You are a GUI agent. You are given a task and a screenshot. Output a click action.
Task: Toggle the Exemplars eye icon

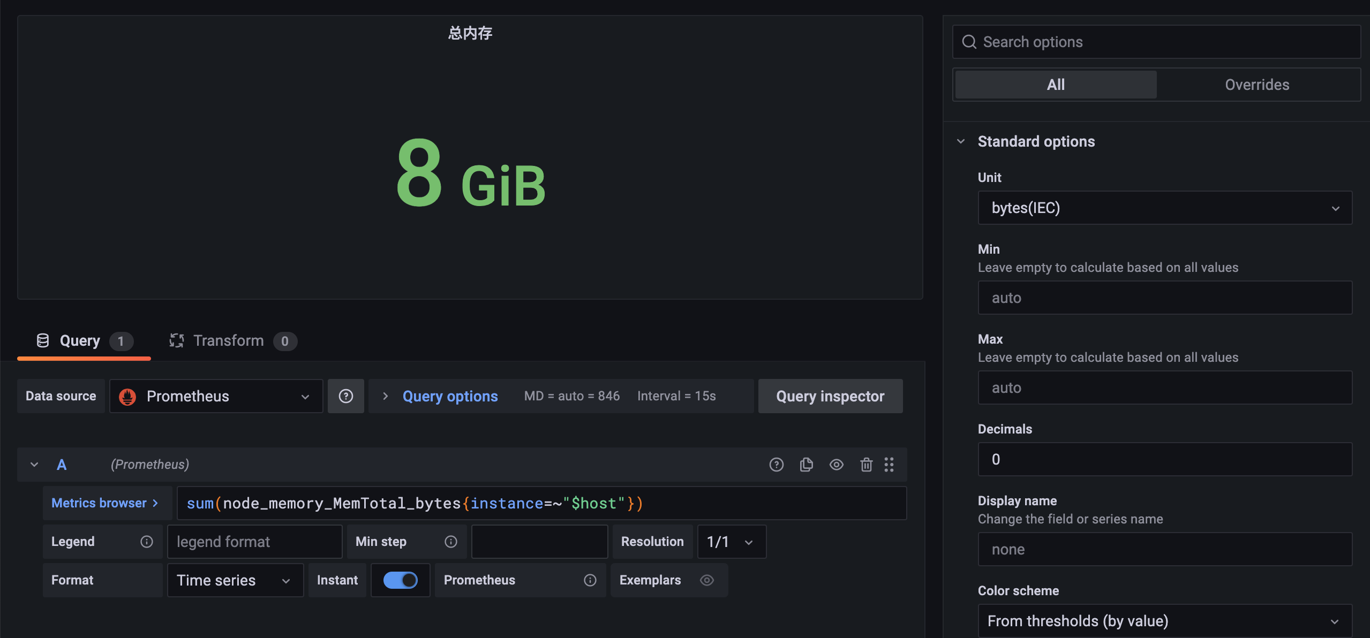point(707,580)
